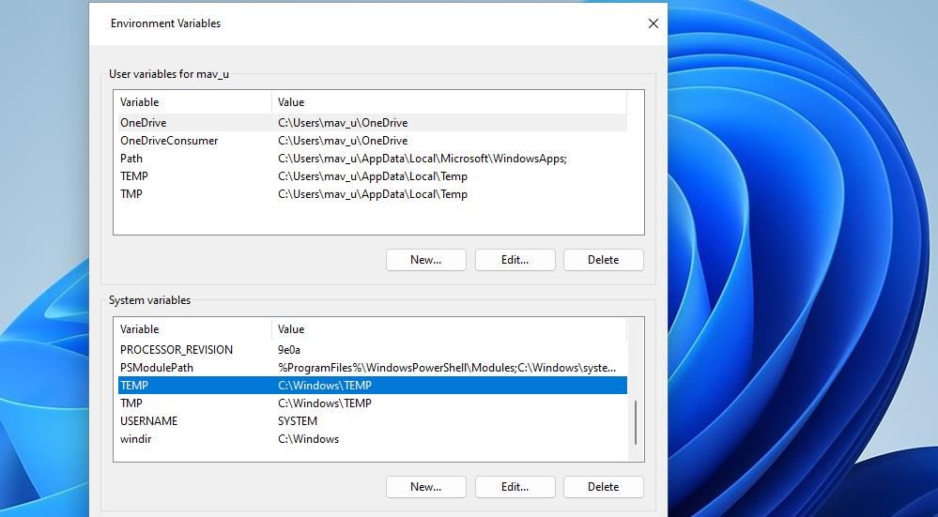
Task: Select the Path user variable
Action: (131, 159)
